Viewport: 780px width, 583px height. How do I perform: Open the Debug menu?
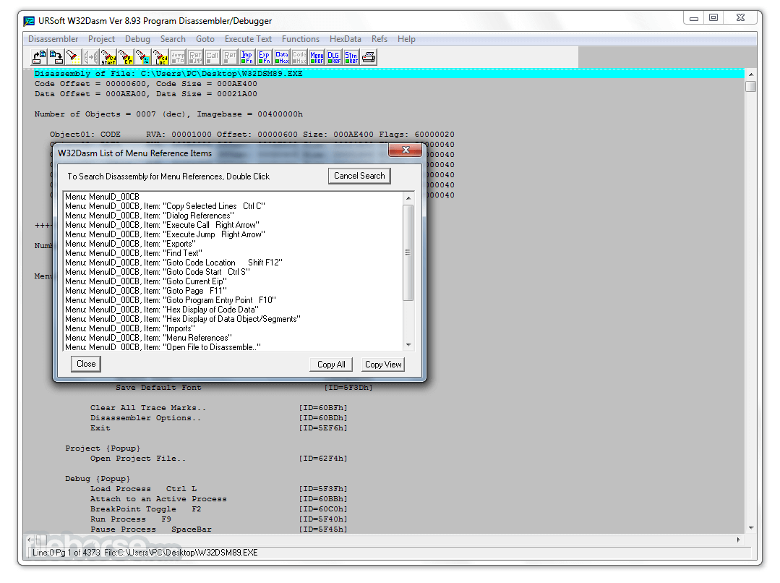[137, 39]
